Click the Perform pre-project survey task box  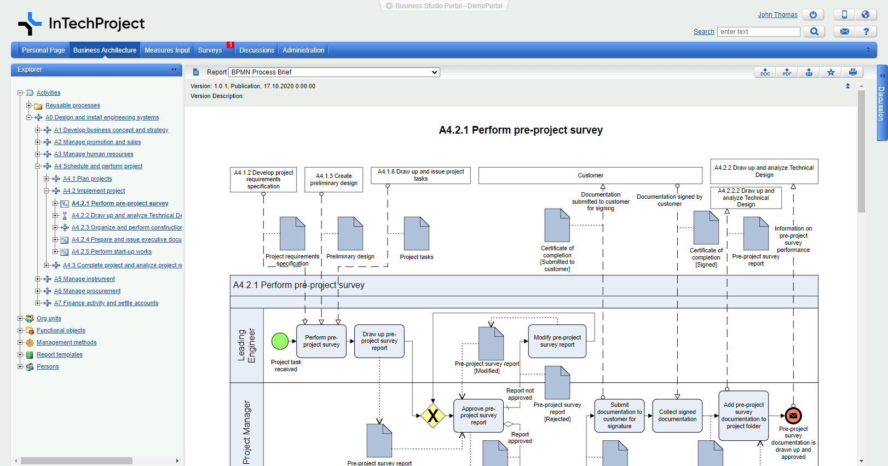point(321,341)
